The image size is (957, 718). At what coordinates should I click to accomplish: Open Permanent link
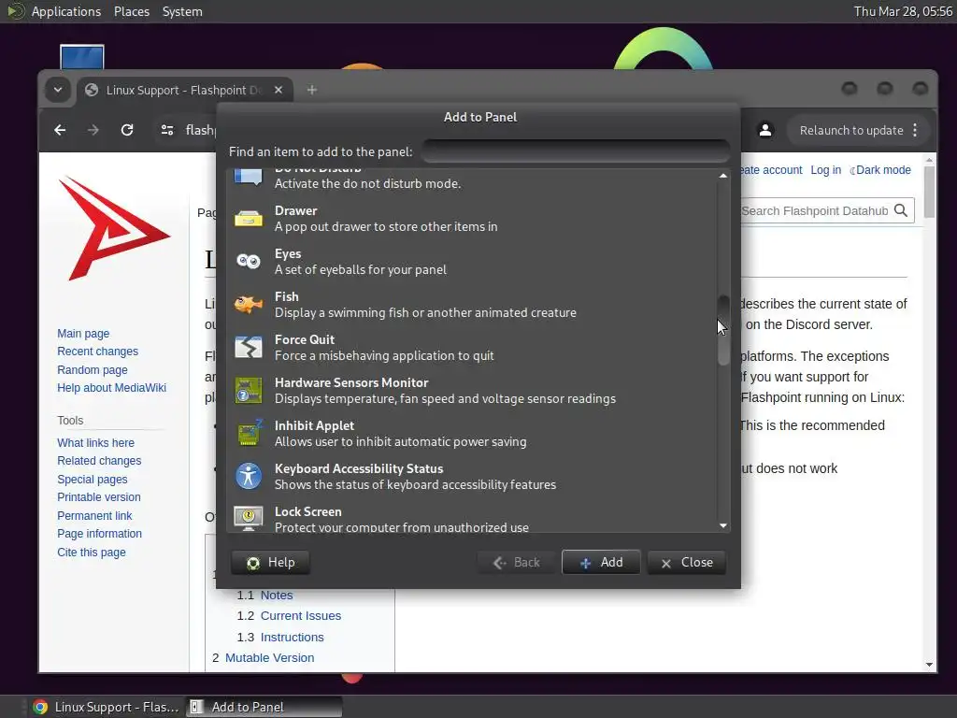point(94,516)
